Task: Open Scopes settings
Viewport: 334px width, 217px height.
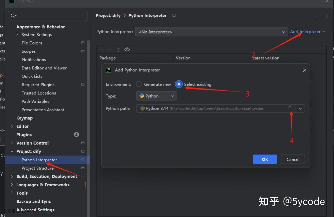Action: click(x=29, y=51)
